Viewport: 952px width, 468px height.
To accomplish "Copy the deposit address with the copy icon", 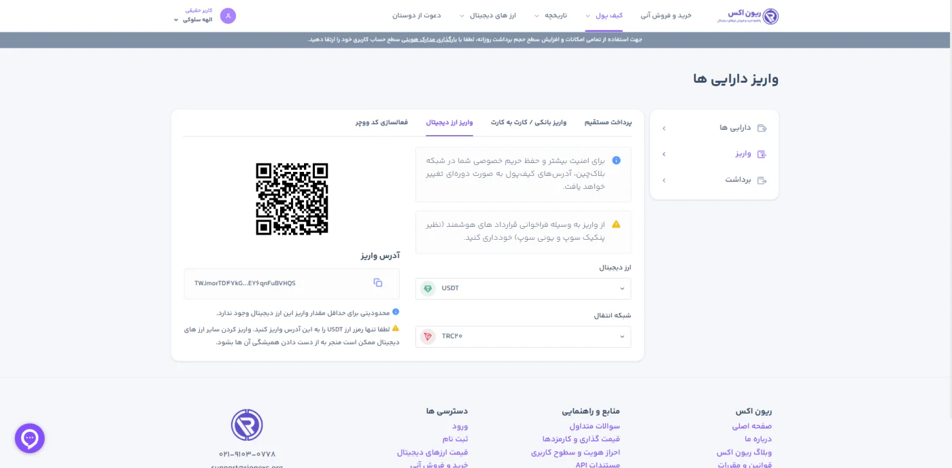I will pyautogui.click(x=378, y=283).
